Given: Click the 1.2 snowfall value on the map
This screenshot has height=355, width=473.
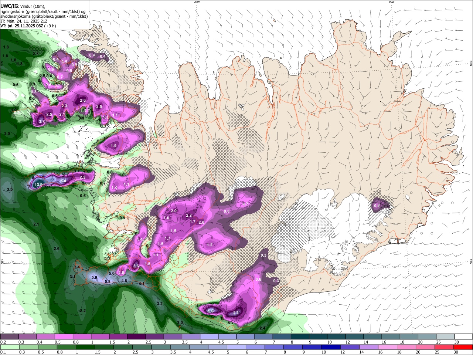Looking at the screenshot, I should [210, 245].
